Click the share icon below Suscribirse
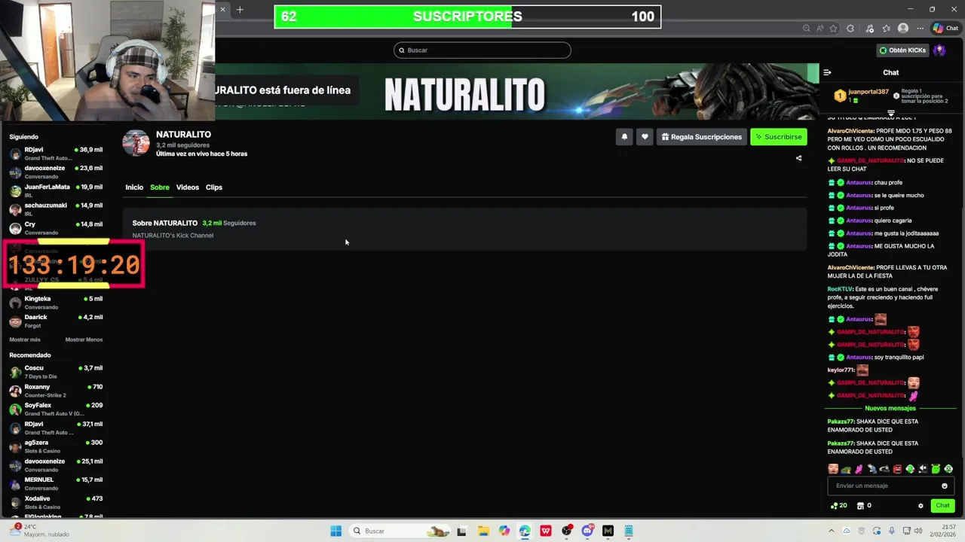This screenshot has width=965, height=542. point(799,158)
